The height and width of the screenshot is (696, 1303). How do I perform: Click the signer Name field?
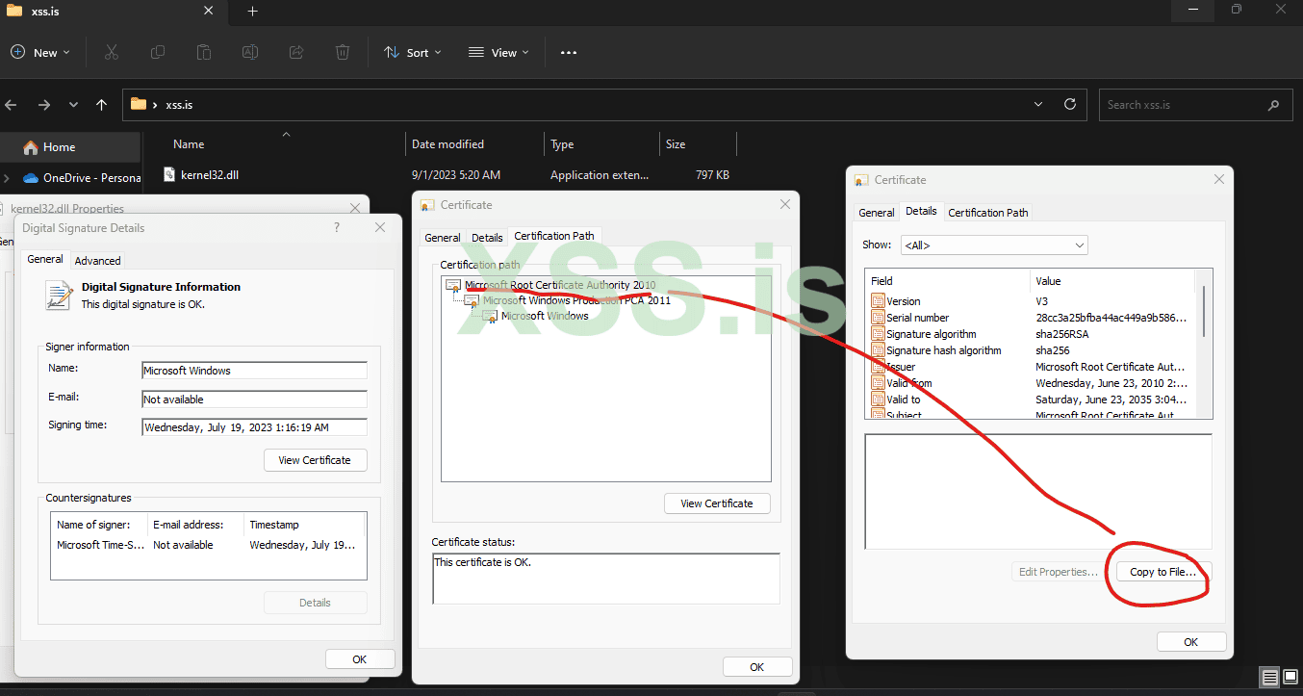[254, 371]
